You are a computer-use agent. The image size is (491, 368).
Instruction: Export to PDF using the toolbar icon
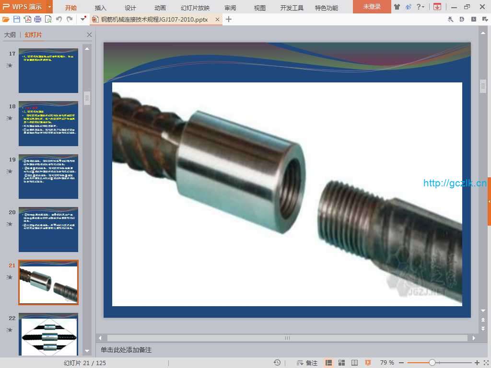click(x=27, y=19)
